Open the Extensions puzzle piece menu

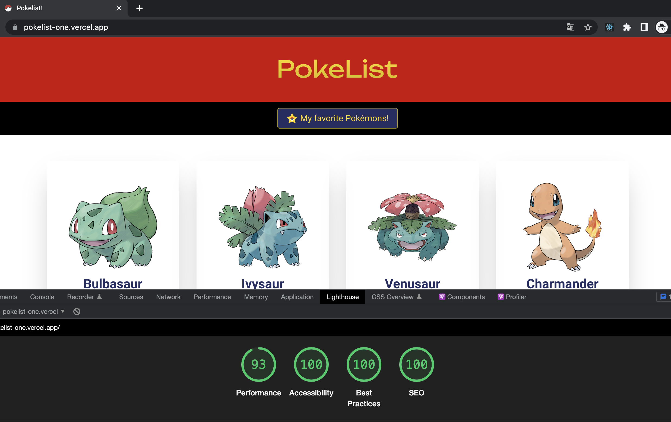click(627, 27)
